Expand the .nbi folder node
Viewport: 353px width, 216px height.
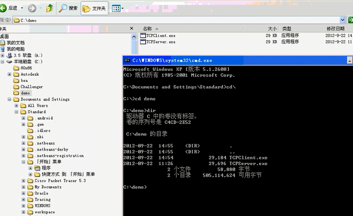(x=23, y=137)
